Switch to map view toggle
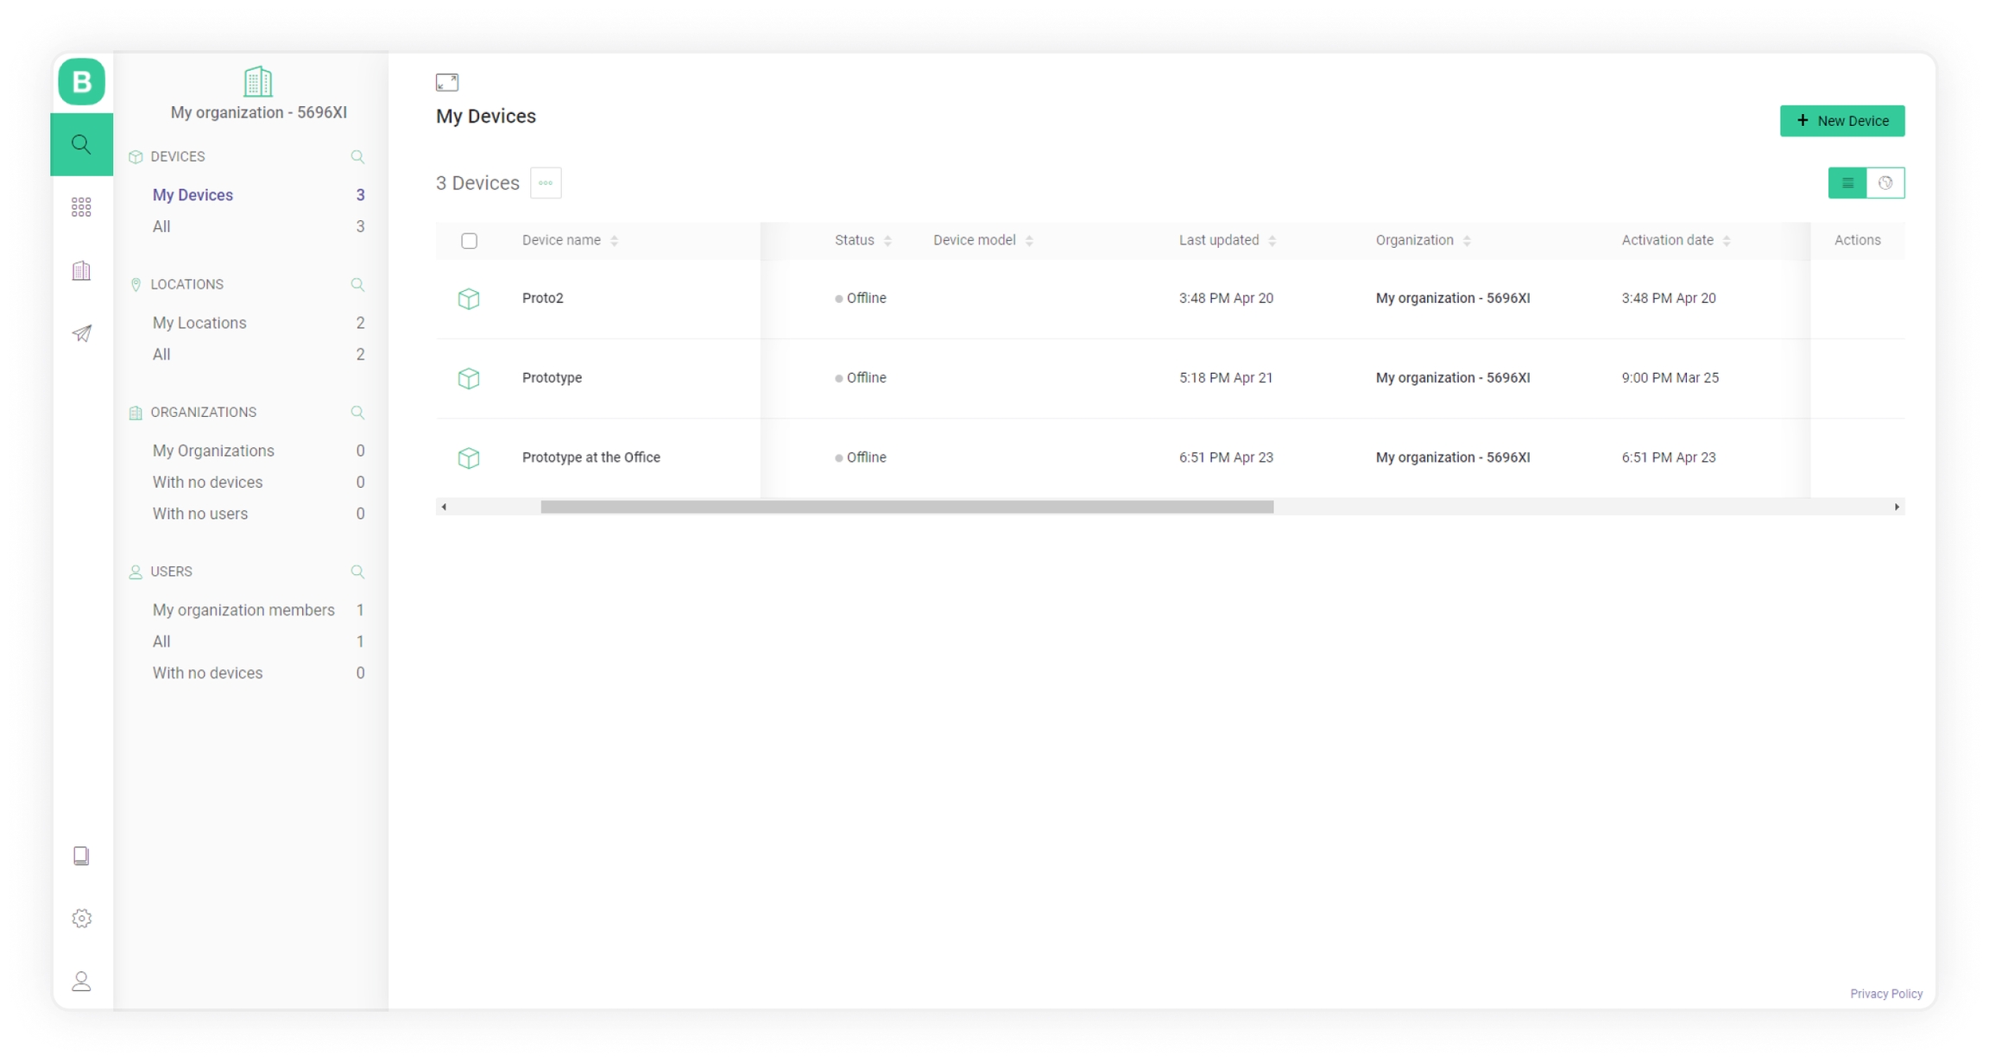 pos(1885,183)
